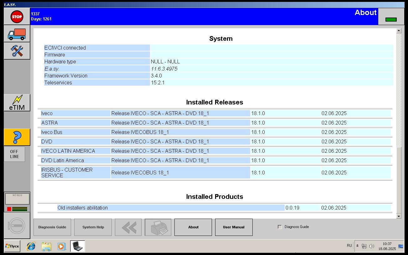Open System Help

tap(93, 227)
